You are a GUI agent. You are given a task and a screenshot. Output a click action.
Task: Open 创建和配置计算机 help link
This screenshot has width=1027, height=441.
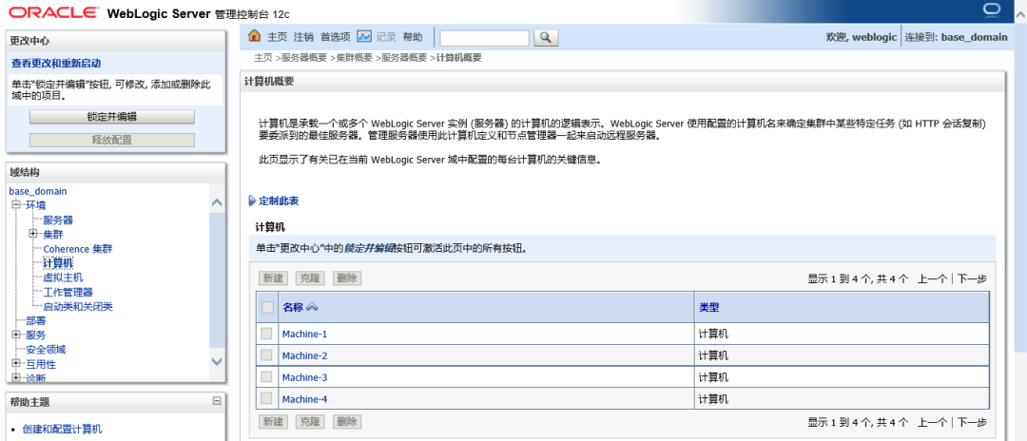62,430
